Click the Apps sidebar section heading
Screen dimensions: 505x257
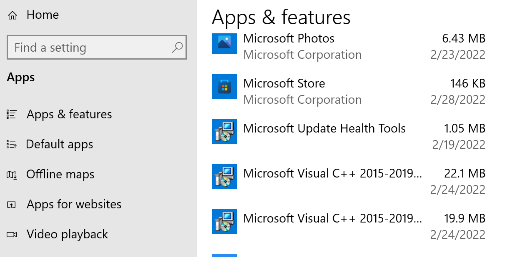21,78
